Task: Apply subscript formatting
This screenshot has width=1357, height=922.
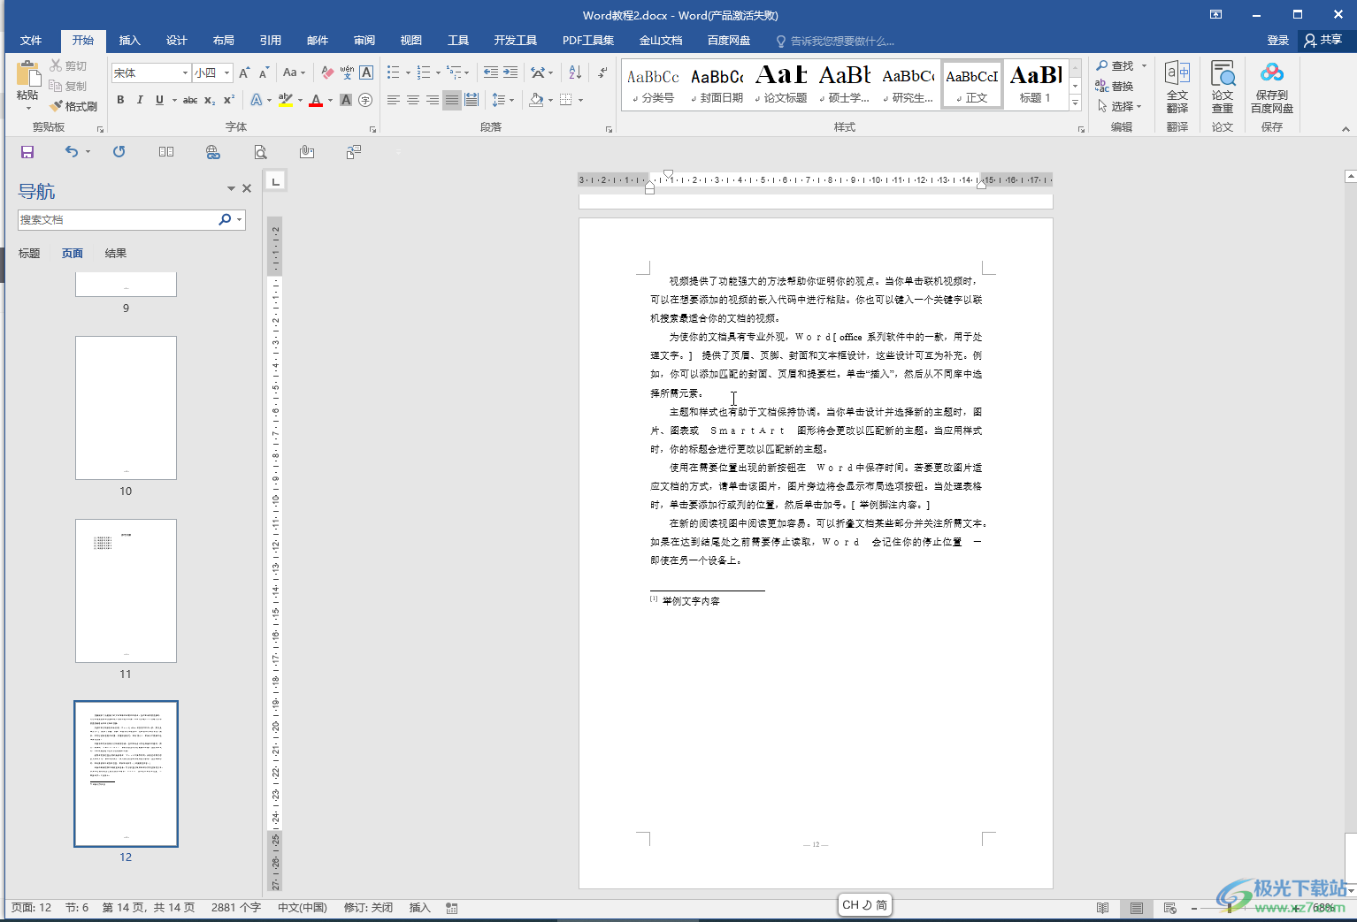Action: (210, 100)
